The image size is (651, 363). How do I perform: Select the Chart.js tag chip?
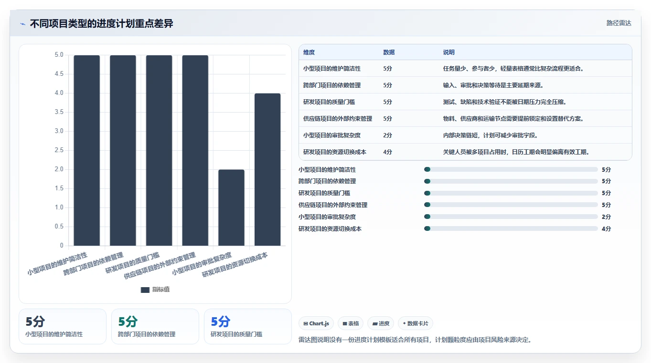click(x=316, y=323)
